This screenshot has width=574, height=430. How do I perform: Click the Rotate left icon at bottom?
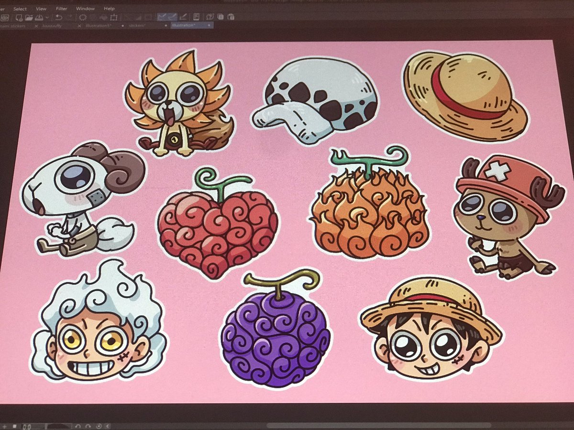coord(78,426)
